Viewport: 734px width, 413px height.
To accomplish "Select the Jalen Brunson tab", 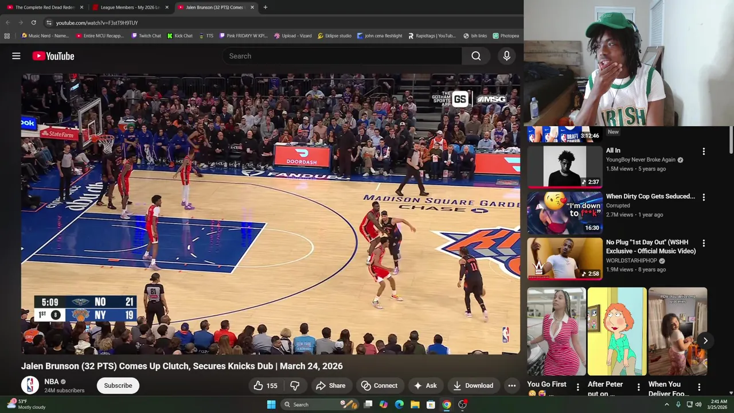I will coord(215,7).
